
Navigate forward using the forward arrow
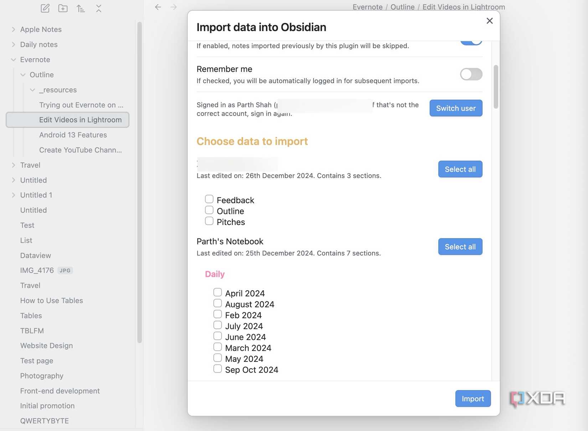173,7
